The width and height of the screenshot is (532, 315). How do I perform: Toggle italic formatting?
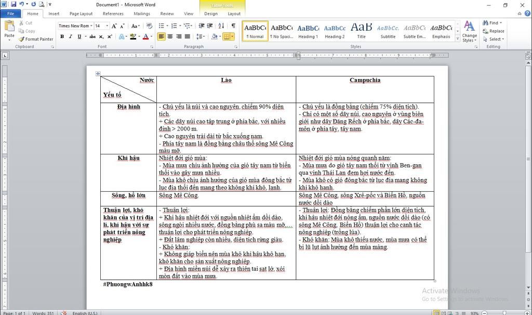point(70,36)
